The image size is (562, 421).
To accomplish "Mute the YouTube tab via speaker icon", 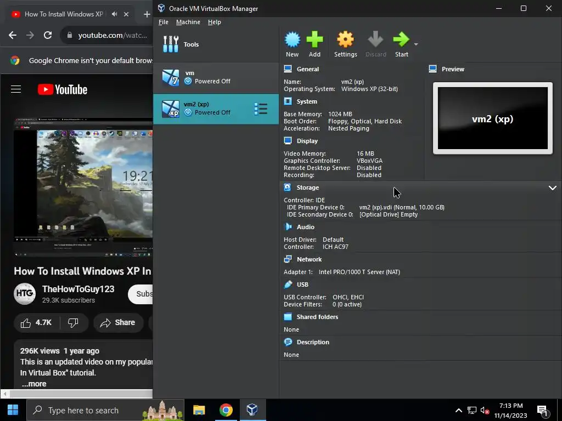I will click(x=114, y=14).
